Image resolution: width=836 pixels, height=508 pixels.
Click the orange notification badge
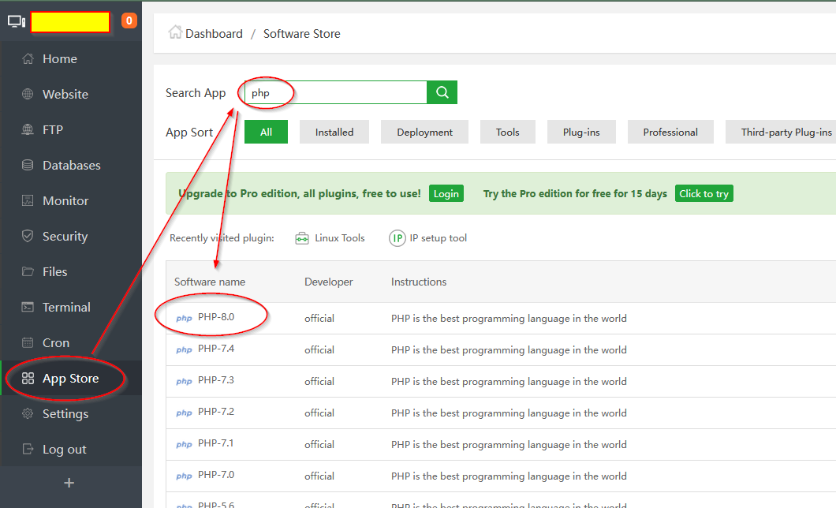[129, 21]
